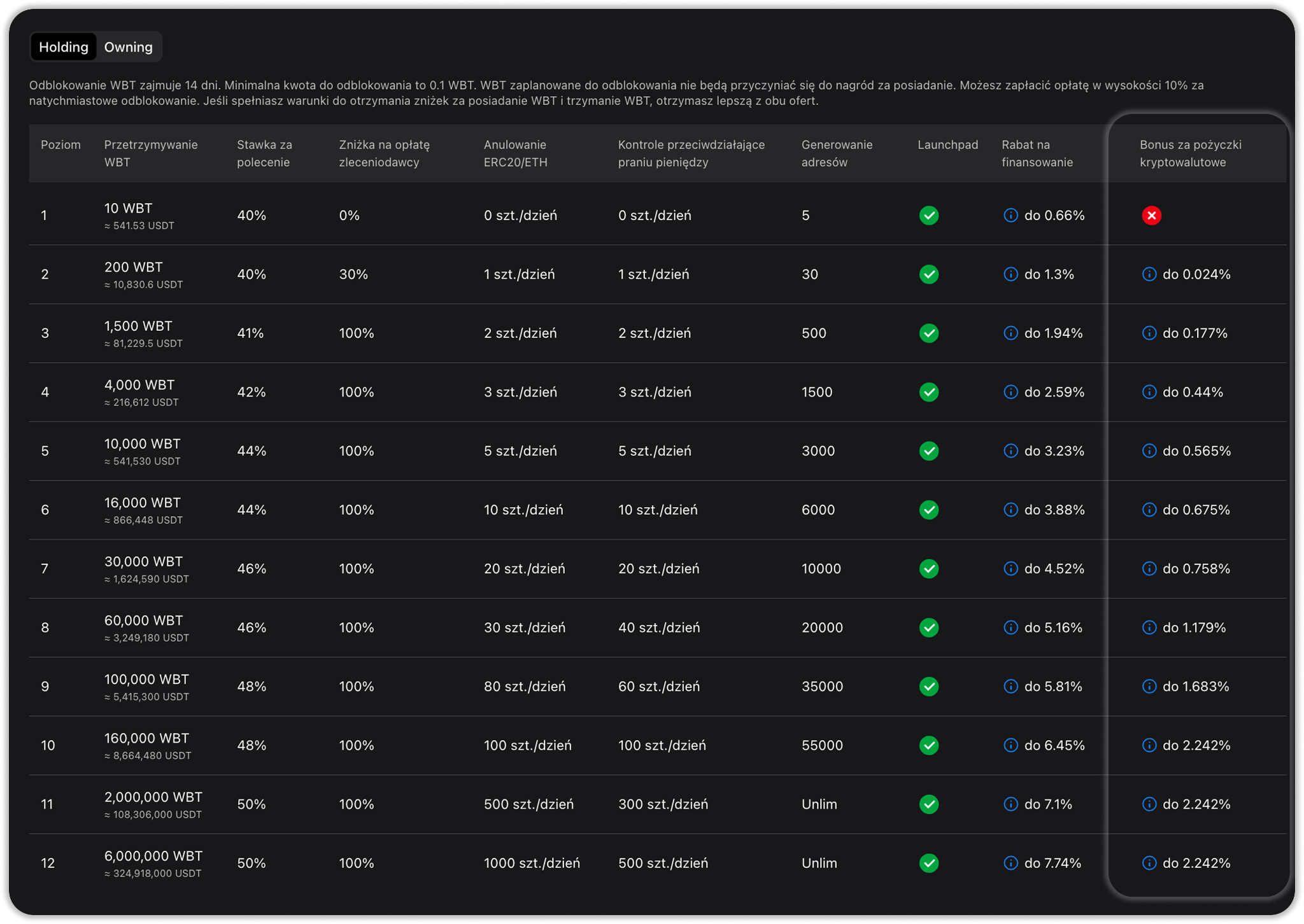Click info icon beside do 7.74%
The image size is (1304, 924).
point(1010,863)
